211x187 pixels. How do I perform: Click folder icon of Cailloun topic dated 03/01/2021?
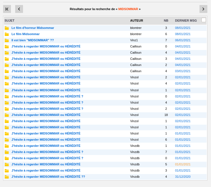coord(7,71)
